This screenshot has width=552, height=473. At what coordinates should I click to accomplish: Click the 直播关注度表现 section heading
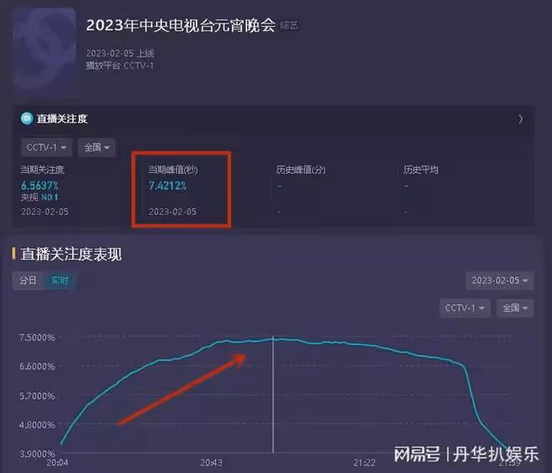[71, 254]
